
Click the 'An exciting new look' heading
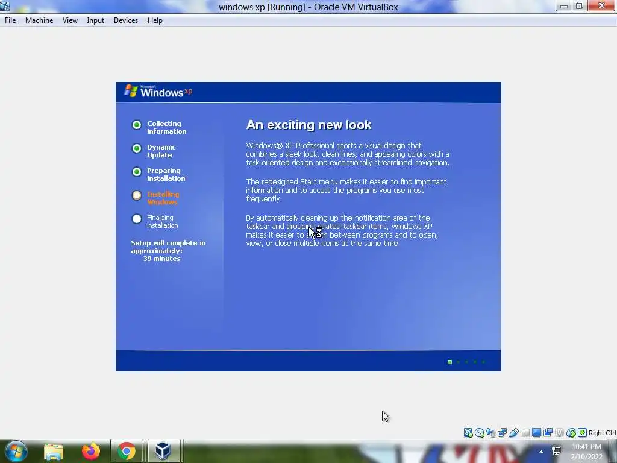[309, 125]
